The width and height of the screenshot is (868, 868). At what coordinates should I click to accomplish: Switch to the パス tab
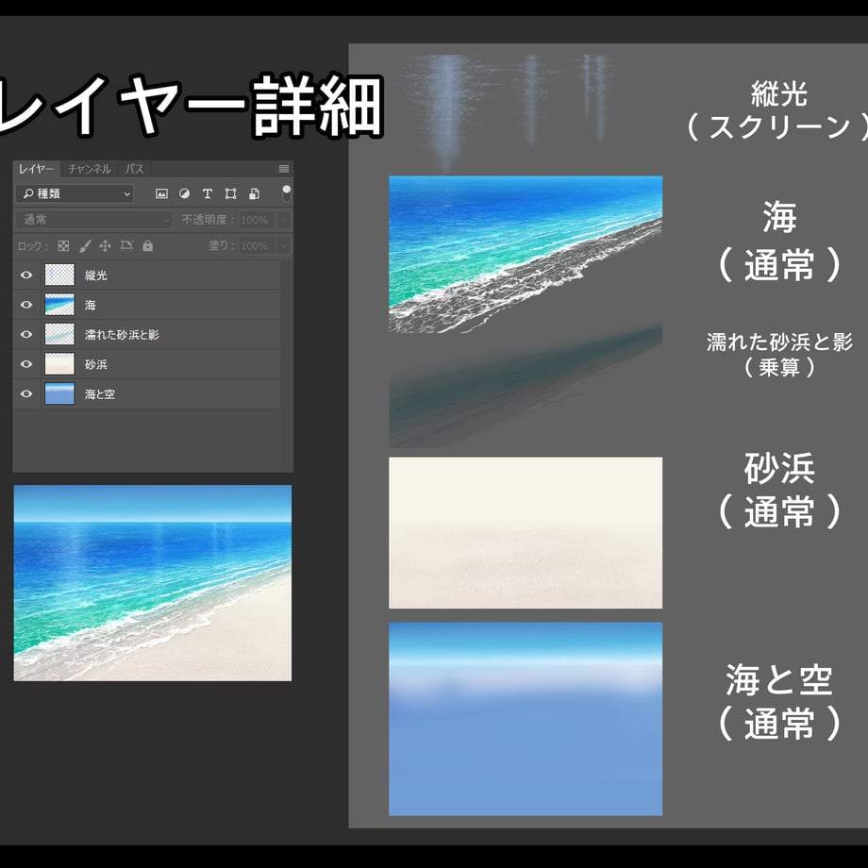134,168
